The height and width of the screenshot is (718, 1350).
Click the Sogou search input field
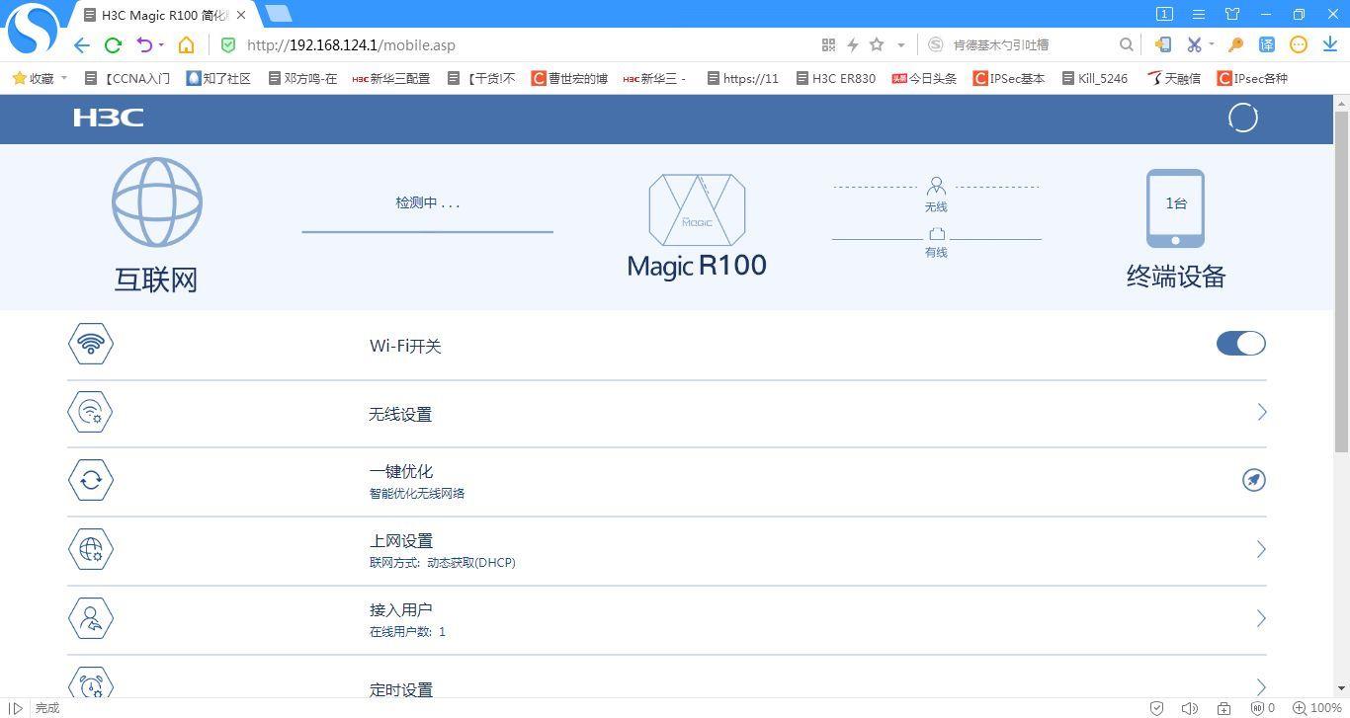coord(1032,44)
